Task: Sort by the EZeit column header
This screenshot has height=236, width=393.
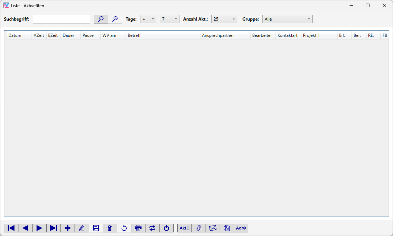Action: [54, 35]
